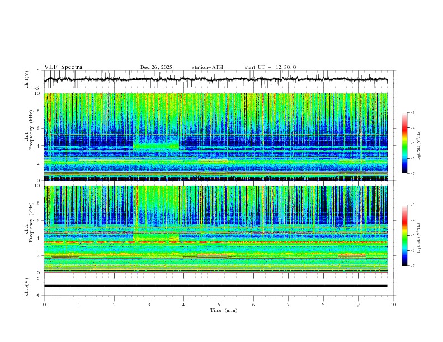The height and width of the screenshot is (342, 443).
Task: Click the ch.1 'Frequency (kHz)' axis label
Action: pos(31,129)
